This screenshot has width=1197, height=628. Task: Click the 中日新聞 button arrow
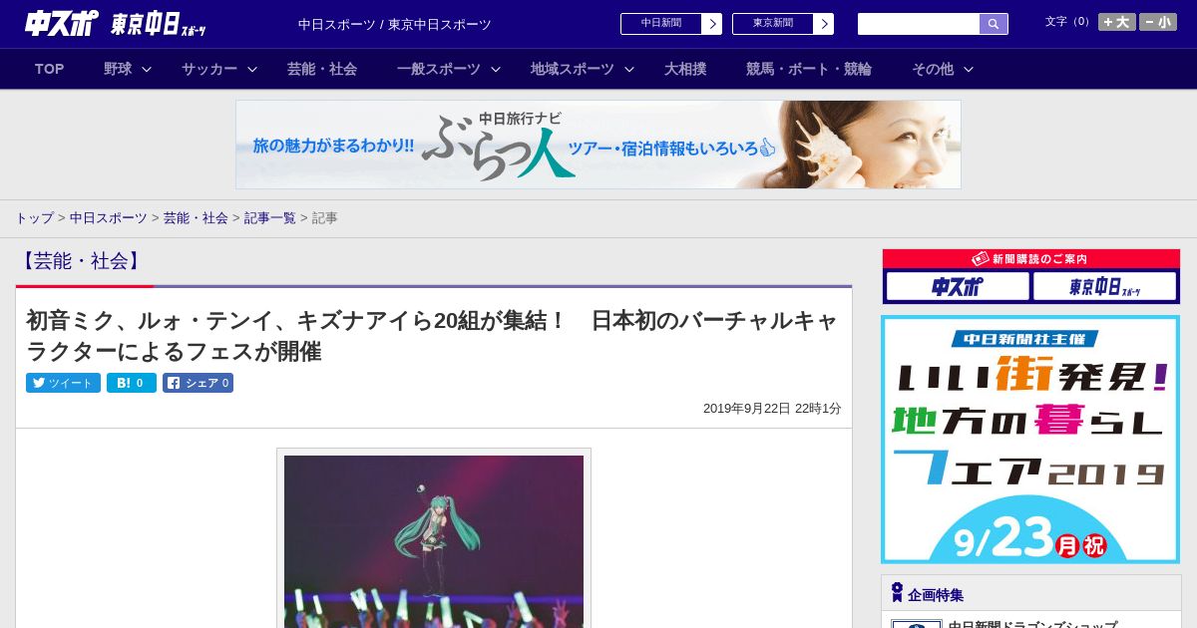(712, 24)
